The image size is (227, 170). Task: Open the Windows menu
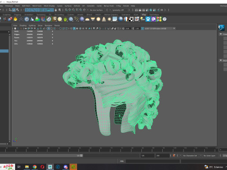click(x=9, y=6)
